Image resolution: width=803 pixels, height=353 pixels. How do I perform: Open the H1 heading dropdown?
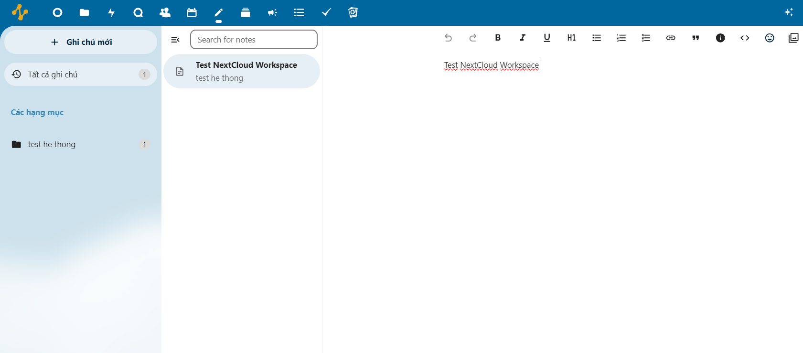coord(572,38)
